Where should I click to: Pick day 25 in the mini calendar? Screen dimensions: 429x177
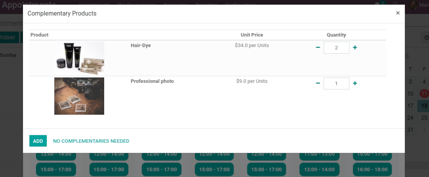click(424, 118)
